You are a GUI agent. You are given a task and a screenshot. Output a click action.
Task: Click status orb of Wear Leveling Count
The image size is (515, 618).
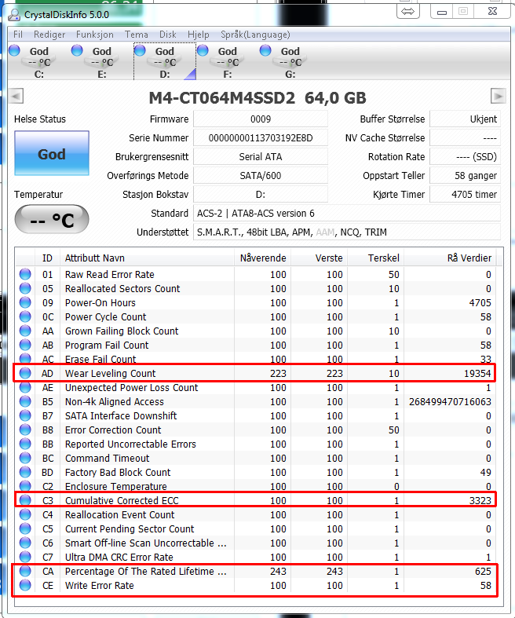click(x=25, y=373)
